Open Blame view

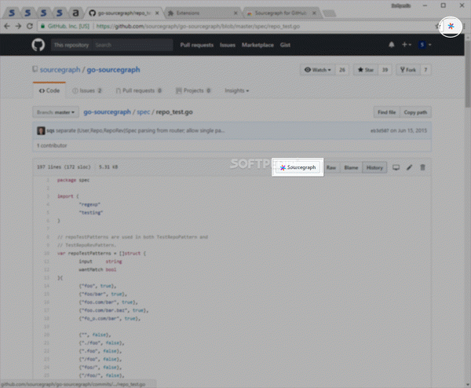point(351,168)
